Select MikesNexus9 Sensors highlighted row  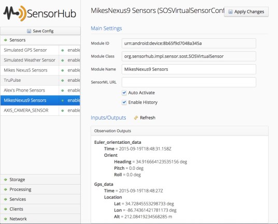(40, 100)
